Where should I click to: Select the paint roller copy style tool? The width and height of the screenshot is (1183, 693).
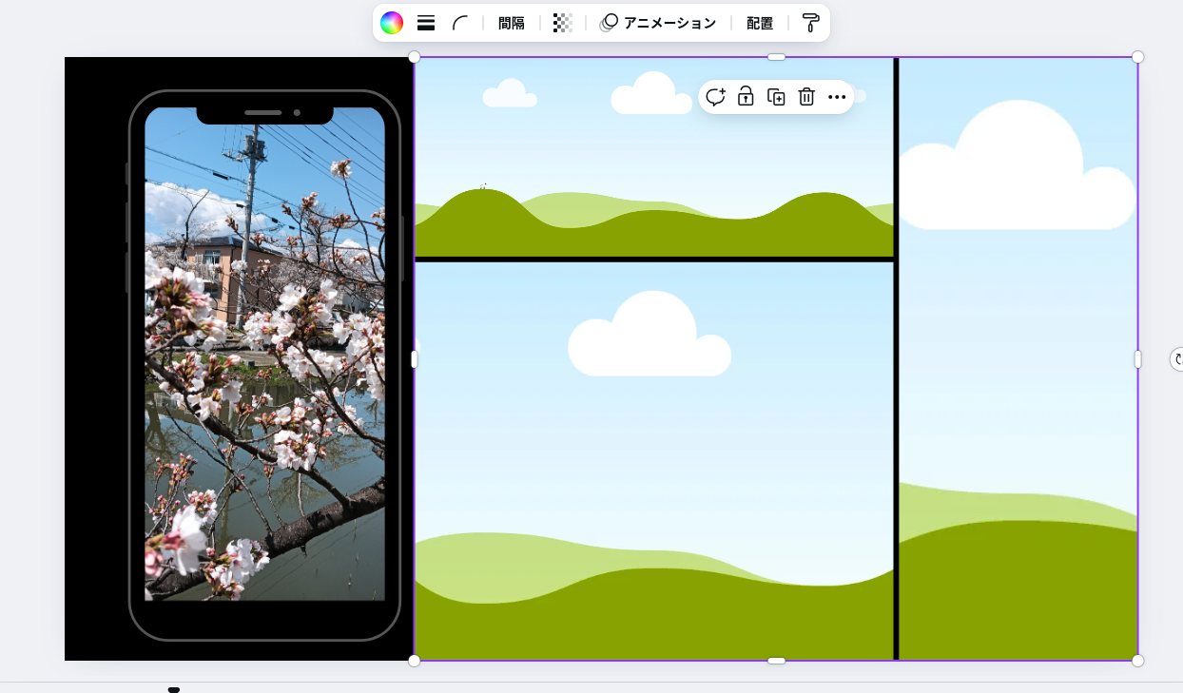[x=810, y=23]
